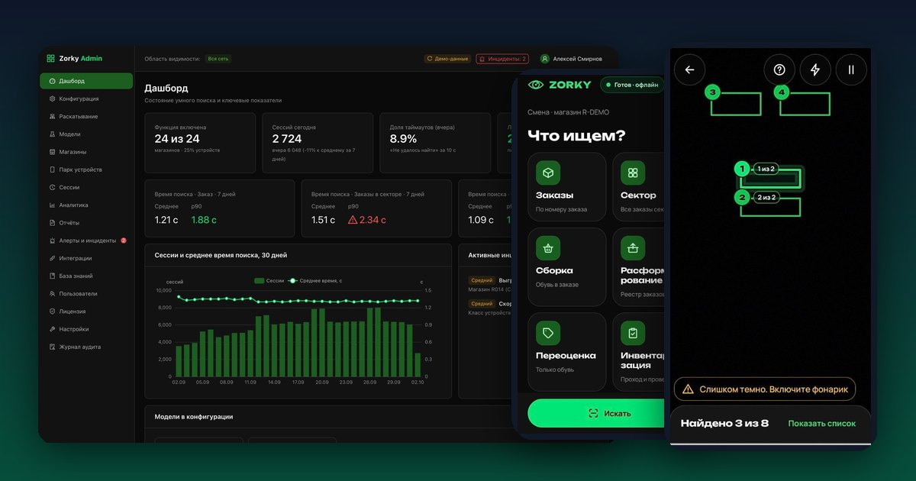Click the tag icon on Переоценка tile

point(548,333)
